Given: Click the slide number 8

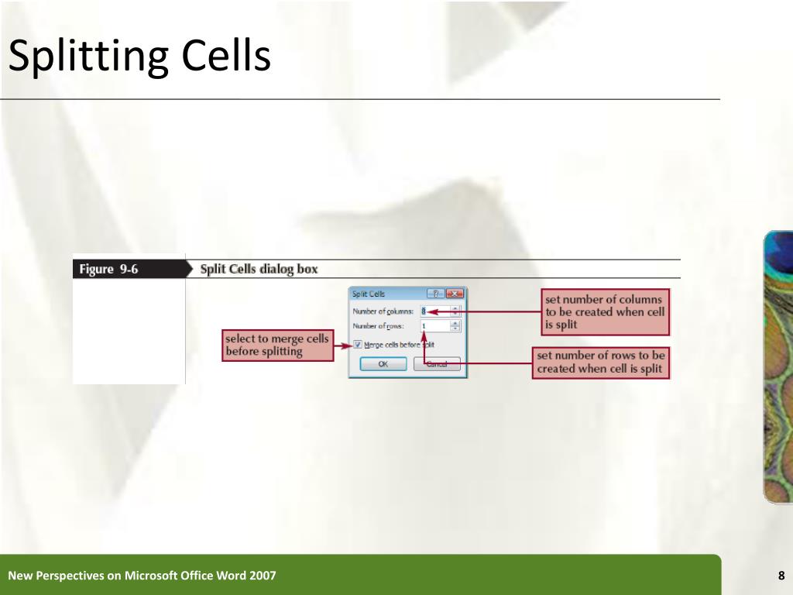Looking at the screenshot, I should 781,576.
